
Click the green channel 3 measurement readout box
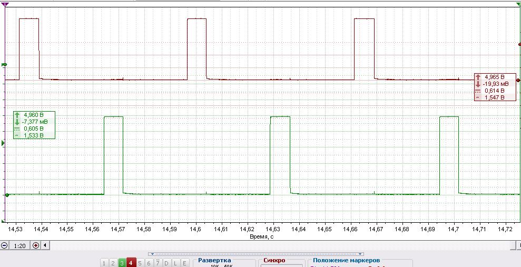pos(34,125)
